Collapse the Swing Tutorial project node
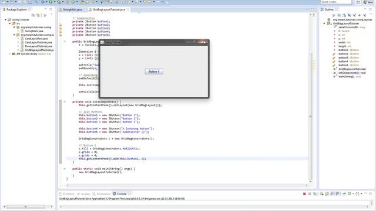Image resolution: width=376 pixels, height=211 pixels. pos(5,19)
